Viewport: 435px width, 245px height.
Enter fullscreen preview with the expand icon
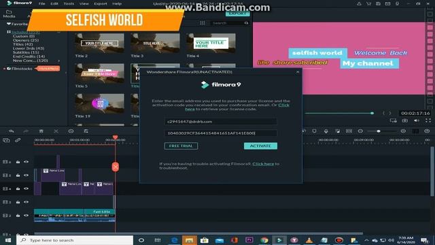coord(428,120)
